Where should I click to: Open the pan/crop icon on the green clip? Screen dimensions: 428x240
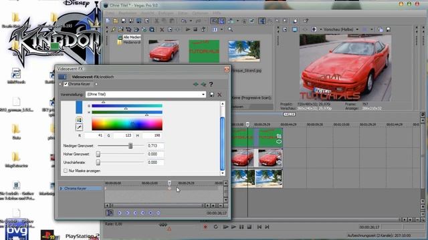pyautogui.click(x=279, y=136)
